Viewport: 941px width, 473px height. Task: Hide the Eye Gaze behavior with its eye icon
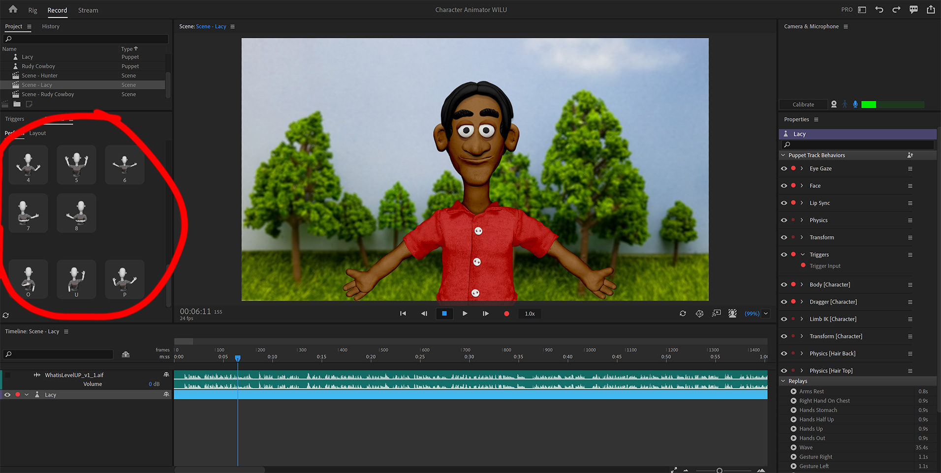pyautogui.click(x=784, y=168)
